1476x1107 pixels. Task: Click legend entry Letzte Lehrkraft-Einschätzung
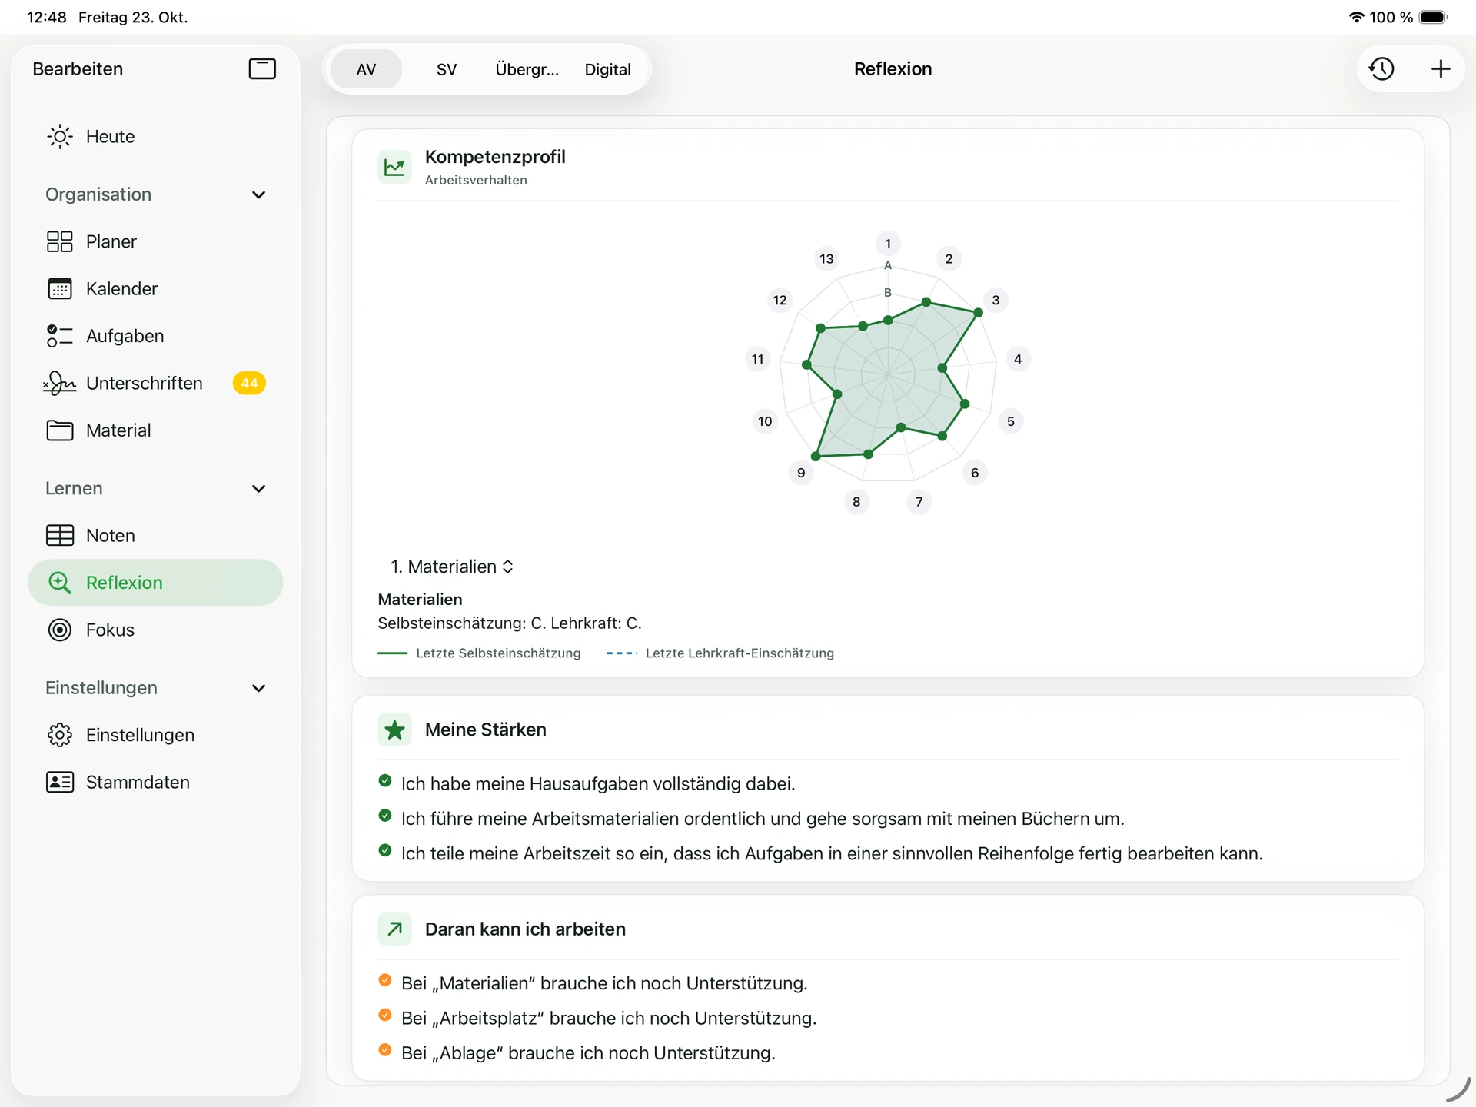pyautogui.click(x=720, y=653)
